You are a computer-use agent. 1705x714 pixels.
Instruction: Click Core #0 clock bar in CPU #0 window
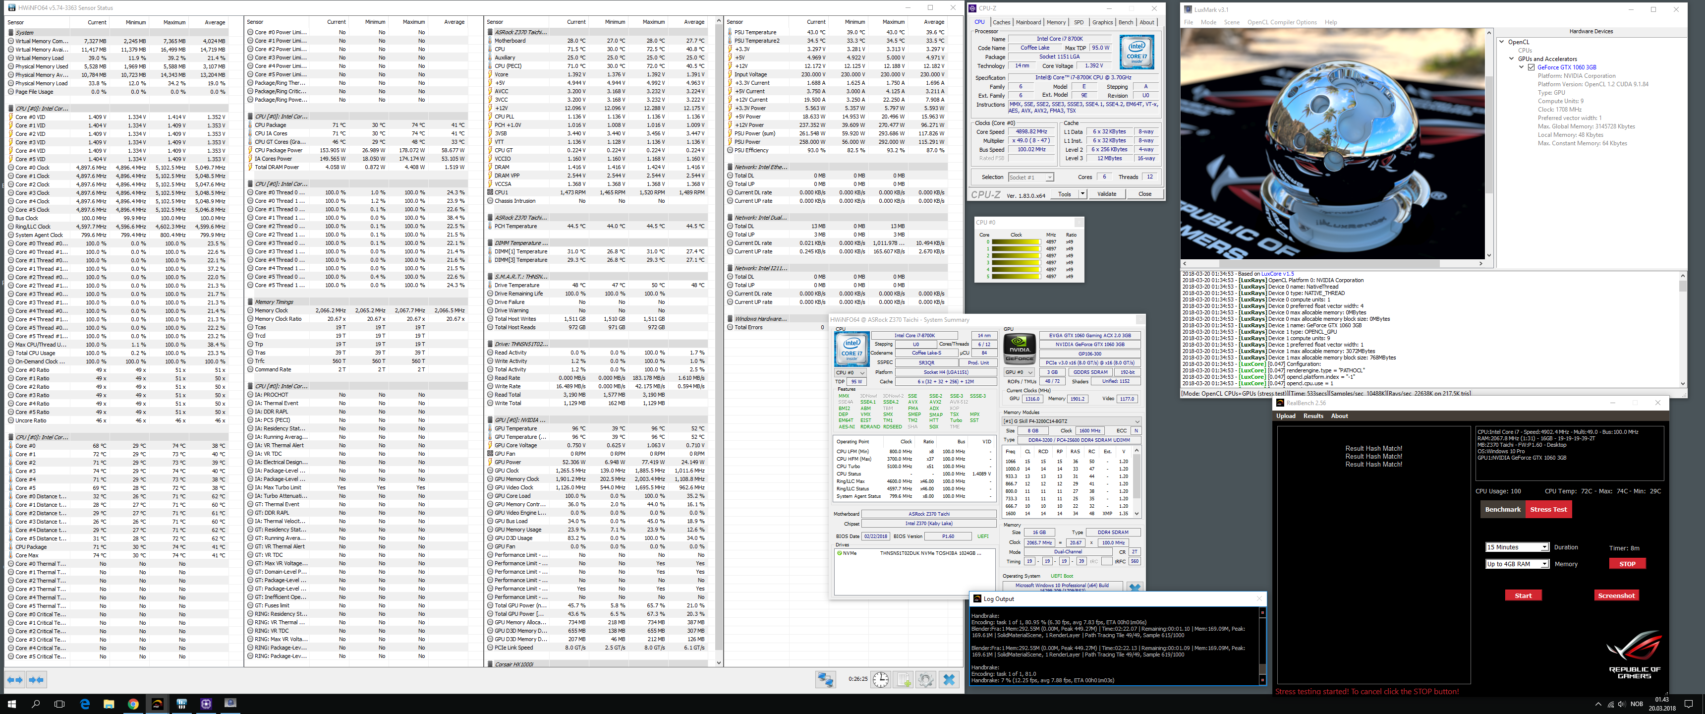coord(1016,242)
